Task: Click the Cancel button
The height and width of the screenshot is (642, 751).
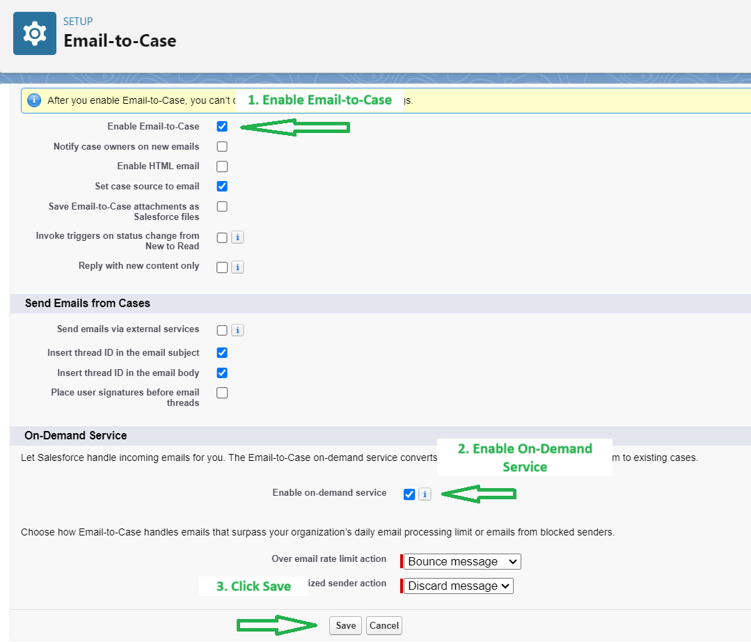Action: click(x=384, y=625)
